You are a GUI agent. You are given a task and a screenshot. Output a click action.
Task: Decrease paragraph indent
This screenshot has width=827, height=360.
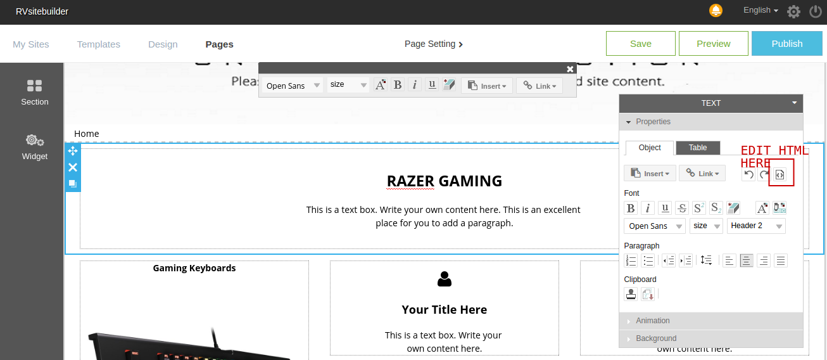669,260
